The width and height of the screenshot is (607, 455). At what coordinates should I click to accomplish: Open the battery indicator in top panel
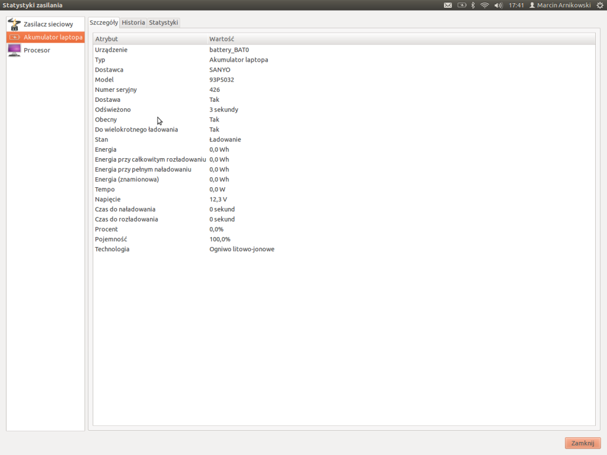[461, 5]
